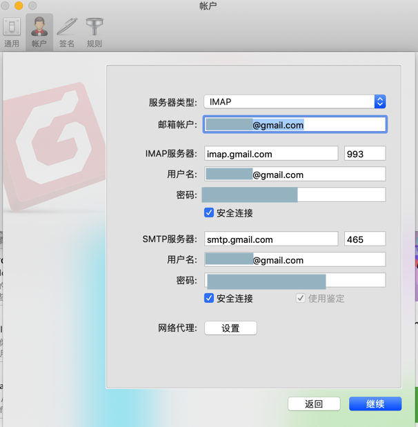Toggle the 使用鉴定 authentication checkbox

[x=301, y=298]
